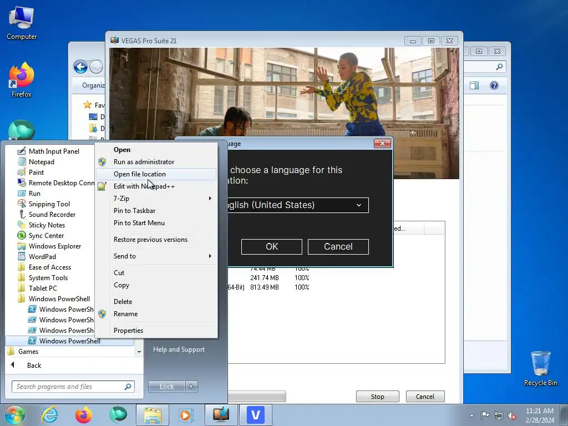The height and width of the screenshot is (426, 568).
Task: Choose Run as administrator
Action: pos(157,161)
